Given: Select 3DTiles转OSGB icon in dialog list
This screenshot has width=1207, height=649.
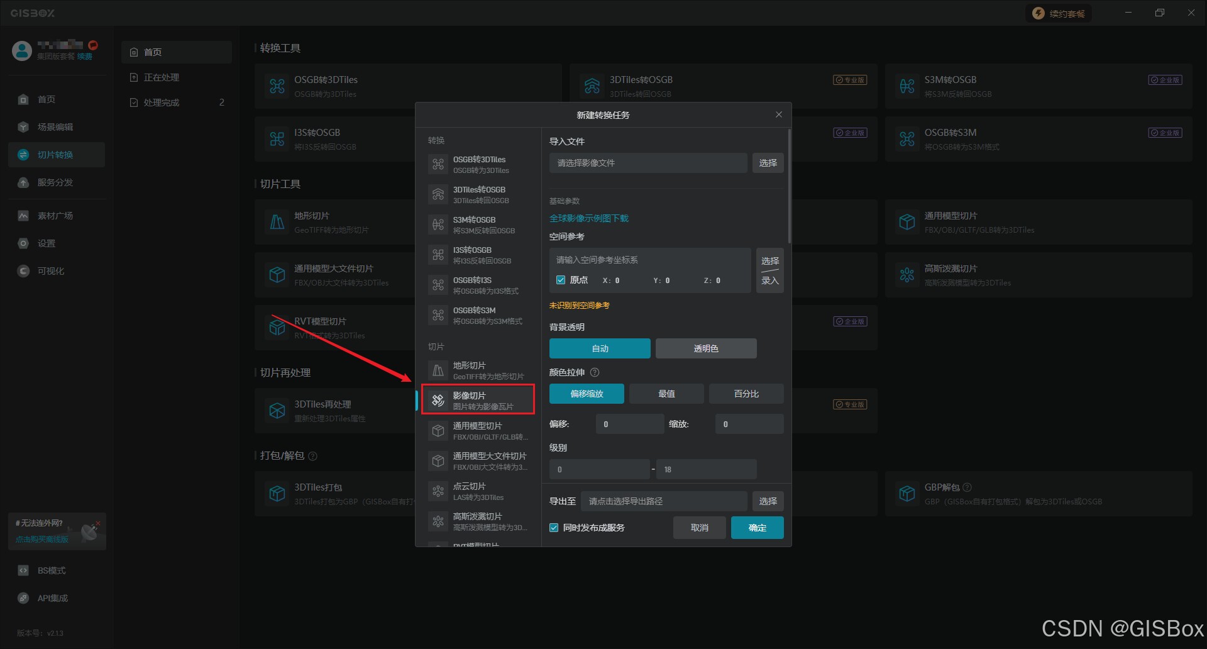Looking at the screenshot, I should (x=438, y=194).
